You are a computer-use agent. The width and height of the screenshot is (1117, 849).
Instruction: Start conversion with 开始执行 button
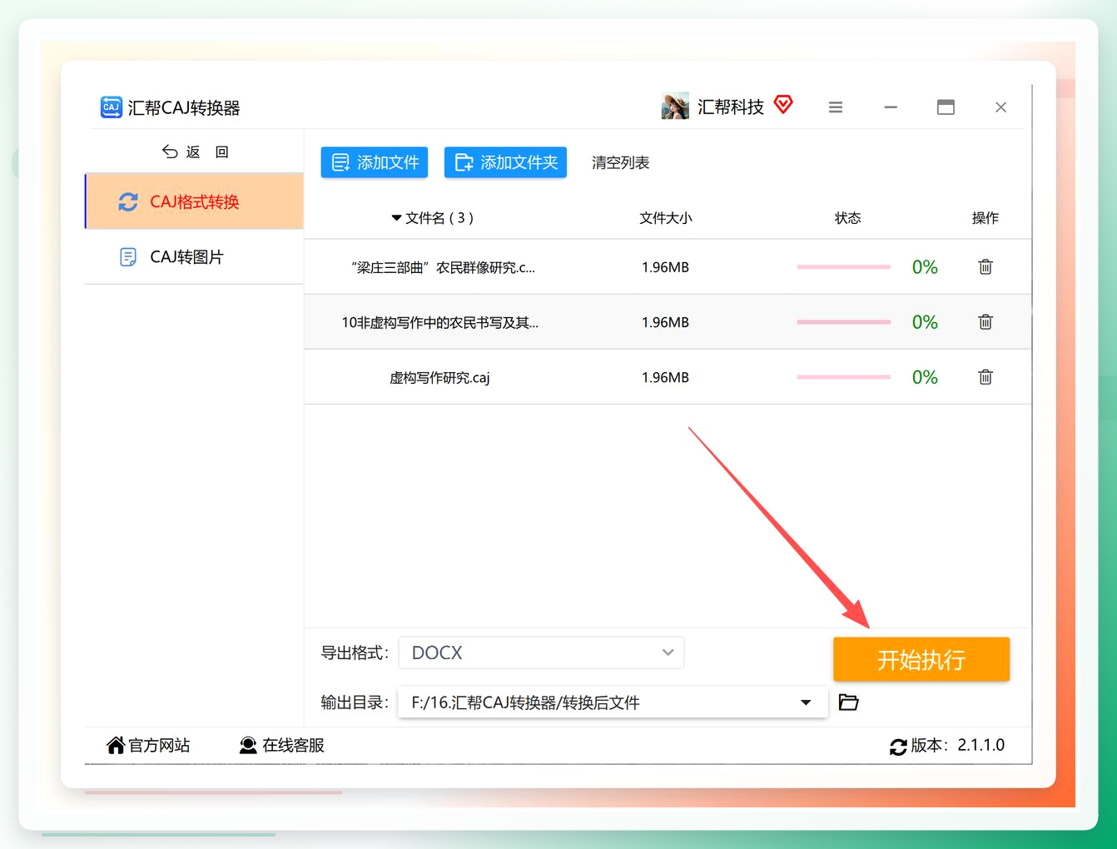(x=921, y=659)
